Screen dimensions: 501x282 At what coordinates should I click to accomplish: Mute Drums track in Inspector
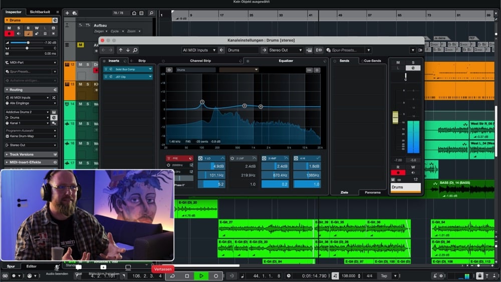click(9, 28)
